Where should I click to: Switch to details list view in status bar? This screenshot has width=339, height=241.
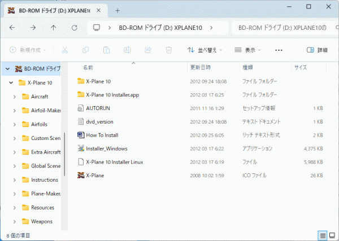[323, 235]
